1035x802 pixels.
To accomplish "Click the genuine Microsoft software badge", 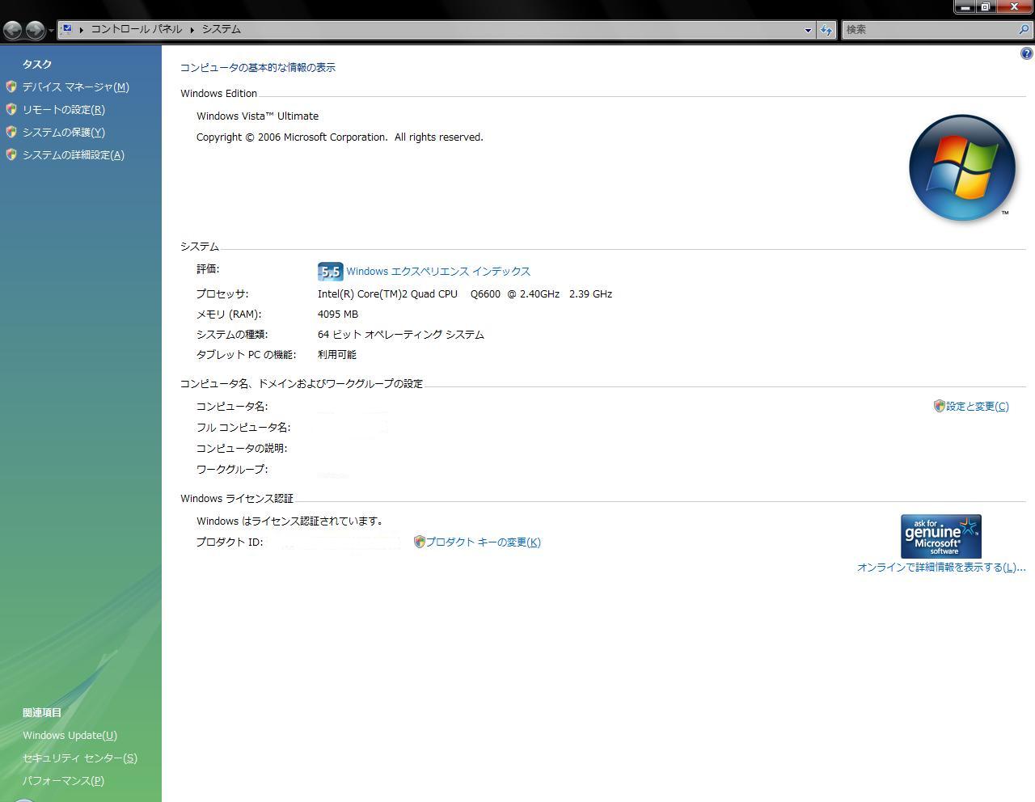I will click(x=941, y=536).
